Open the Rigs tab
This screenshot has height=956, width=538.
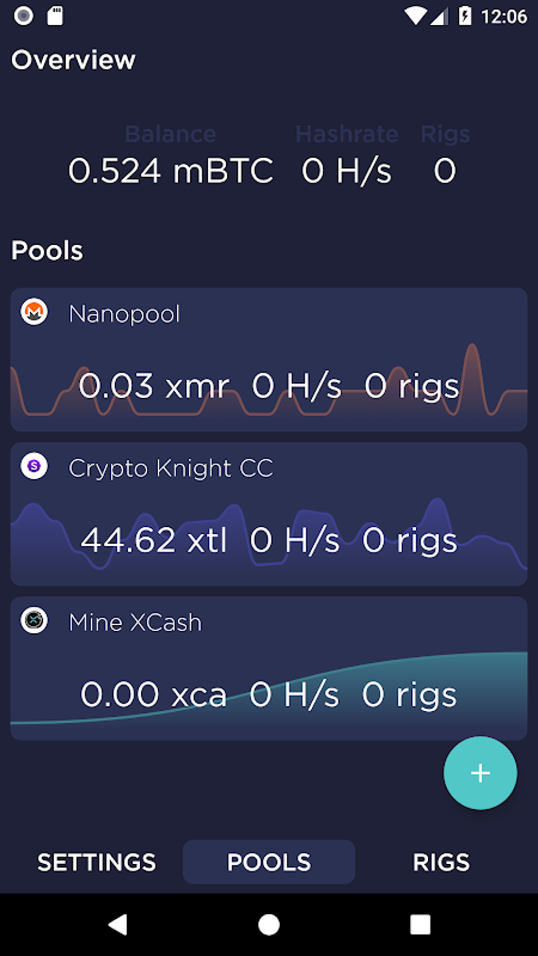tap(441, 862)
